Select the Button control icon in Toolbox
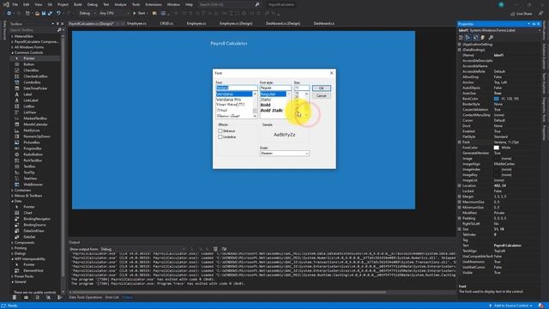Screen dimensions: 549x309 [x=17, y=64]
